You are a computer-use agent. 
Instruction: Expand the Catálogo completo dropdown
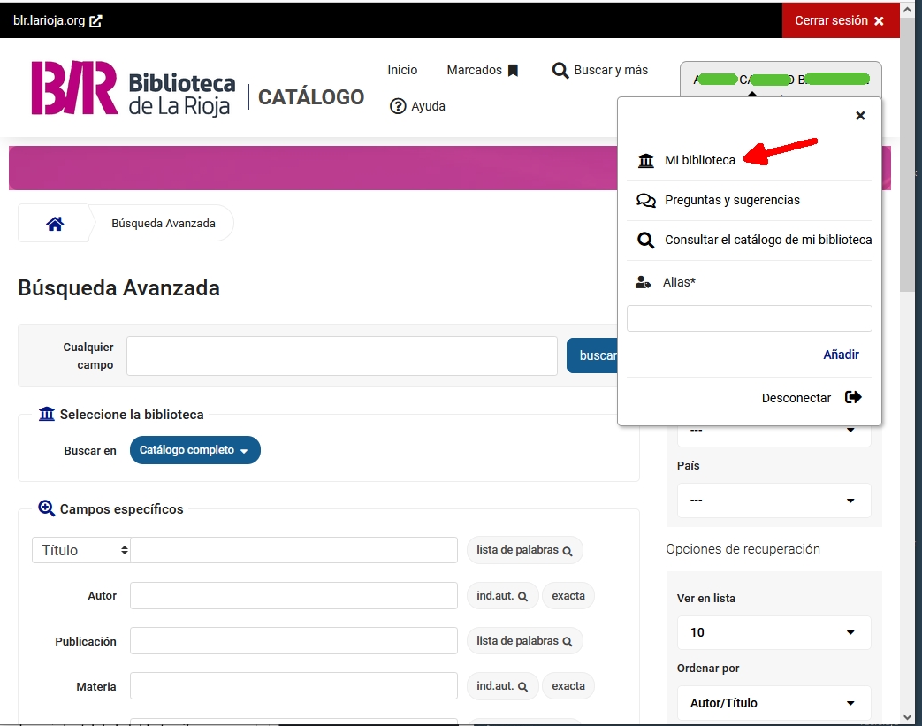tap(194, 450)
